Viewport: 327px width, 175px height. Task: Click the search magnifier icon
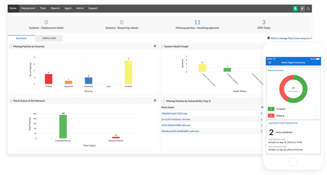tap(308, 9)
